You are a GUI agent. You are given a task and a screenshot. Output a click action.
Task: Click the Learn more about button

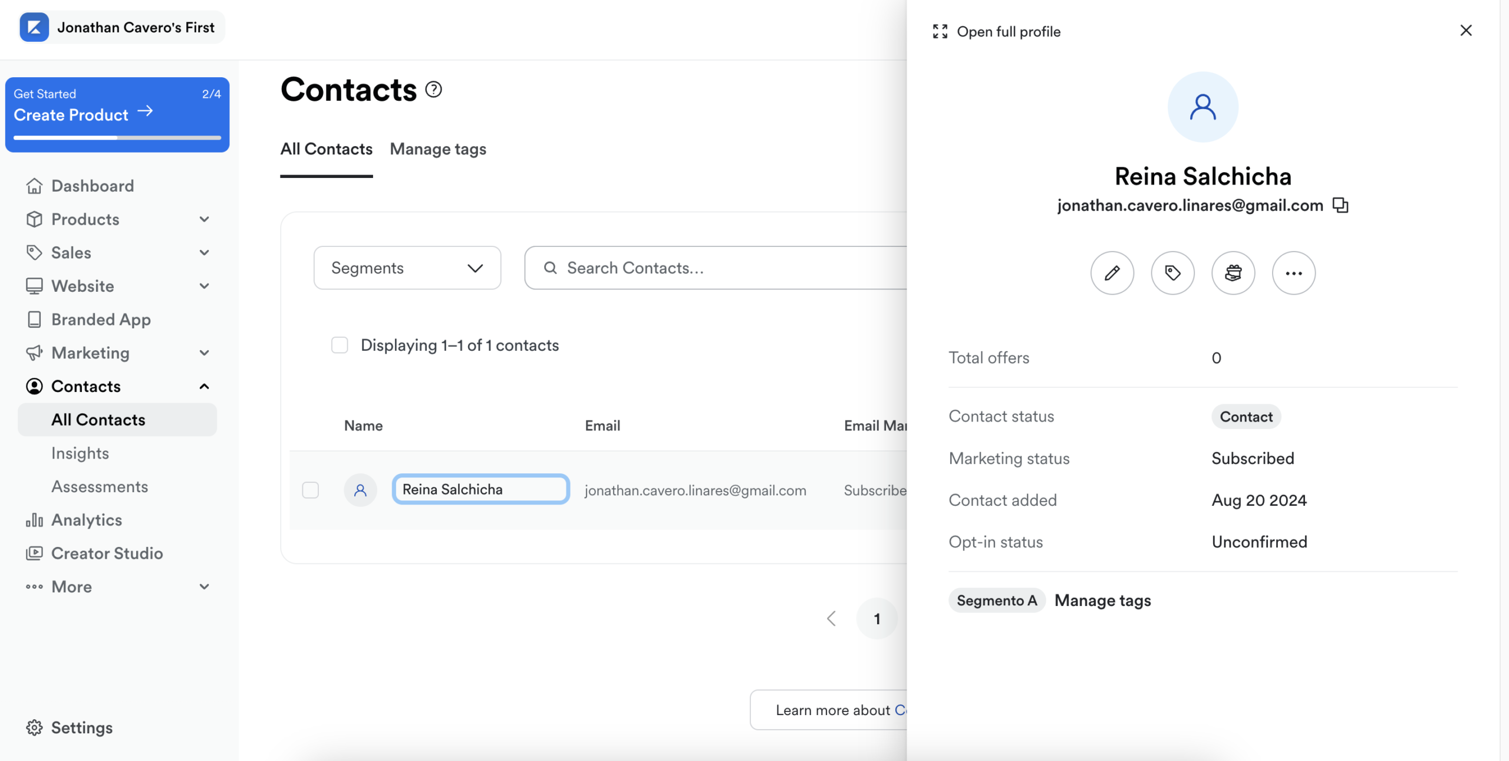click(x=829, y=710)
